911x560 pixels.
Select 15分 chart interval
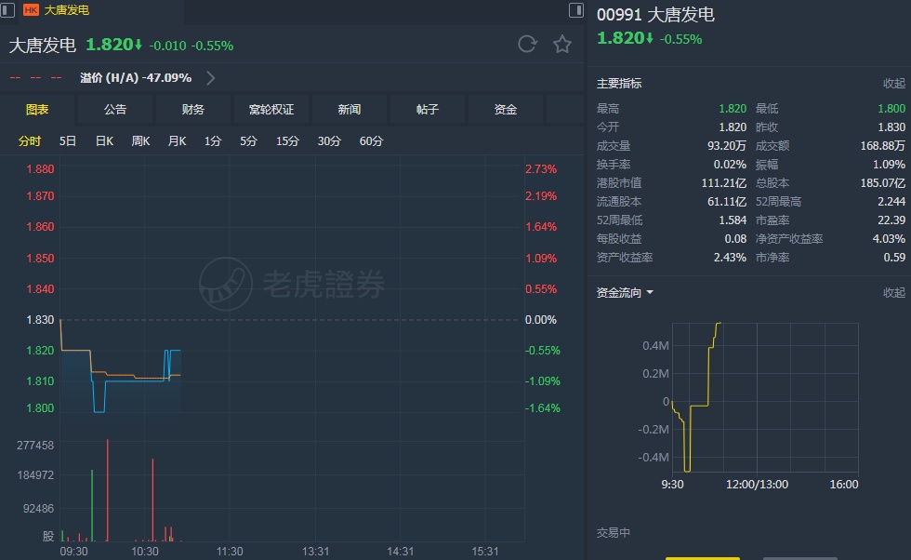click(x=287, y=140)
